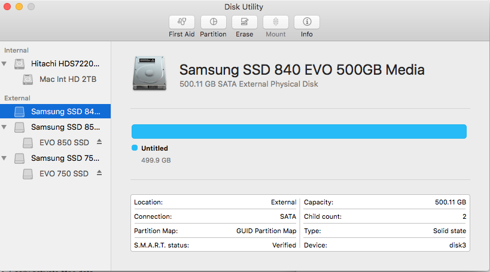Click the Type value Solid state
The width and height of the screenshot is (490, 272).
(x=449, y=231)
